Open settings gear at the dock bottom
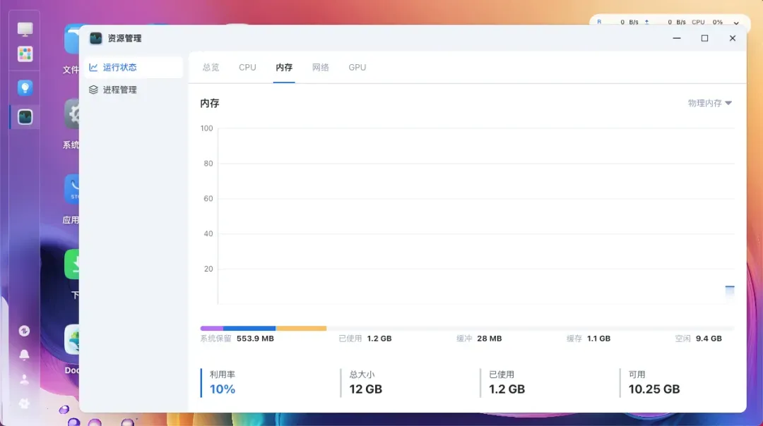Screen dimensions: 763x426 tap(25, 403)
